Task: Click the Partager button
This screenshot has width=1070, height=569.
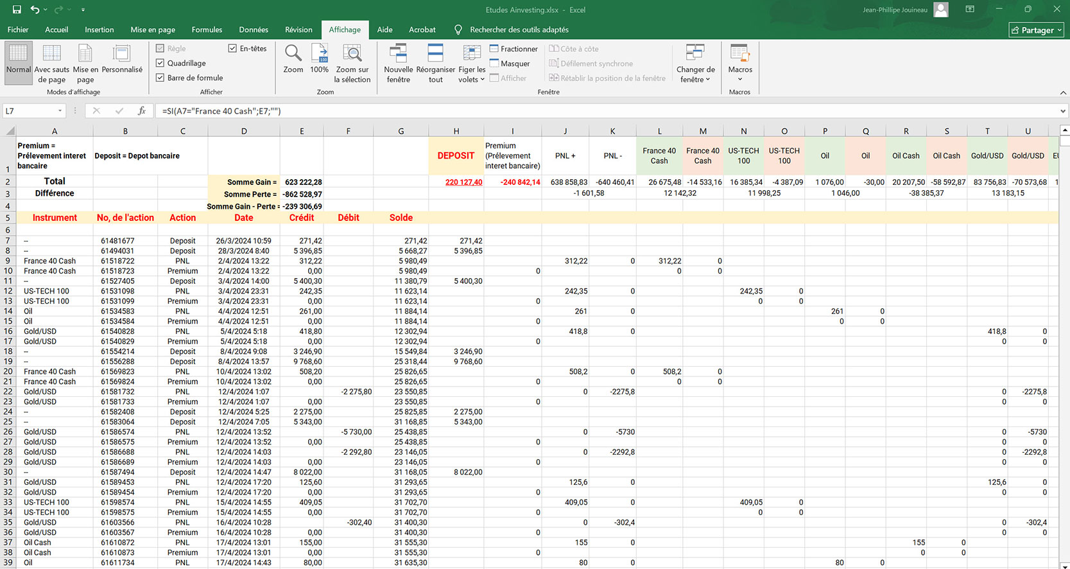Action: 1036,30
